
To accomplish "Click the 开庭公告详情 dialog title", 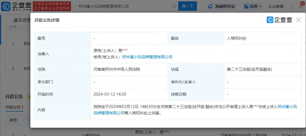I will [x=47, y=20].
